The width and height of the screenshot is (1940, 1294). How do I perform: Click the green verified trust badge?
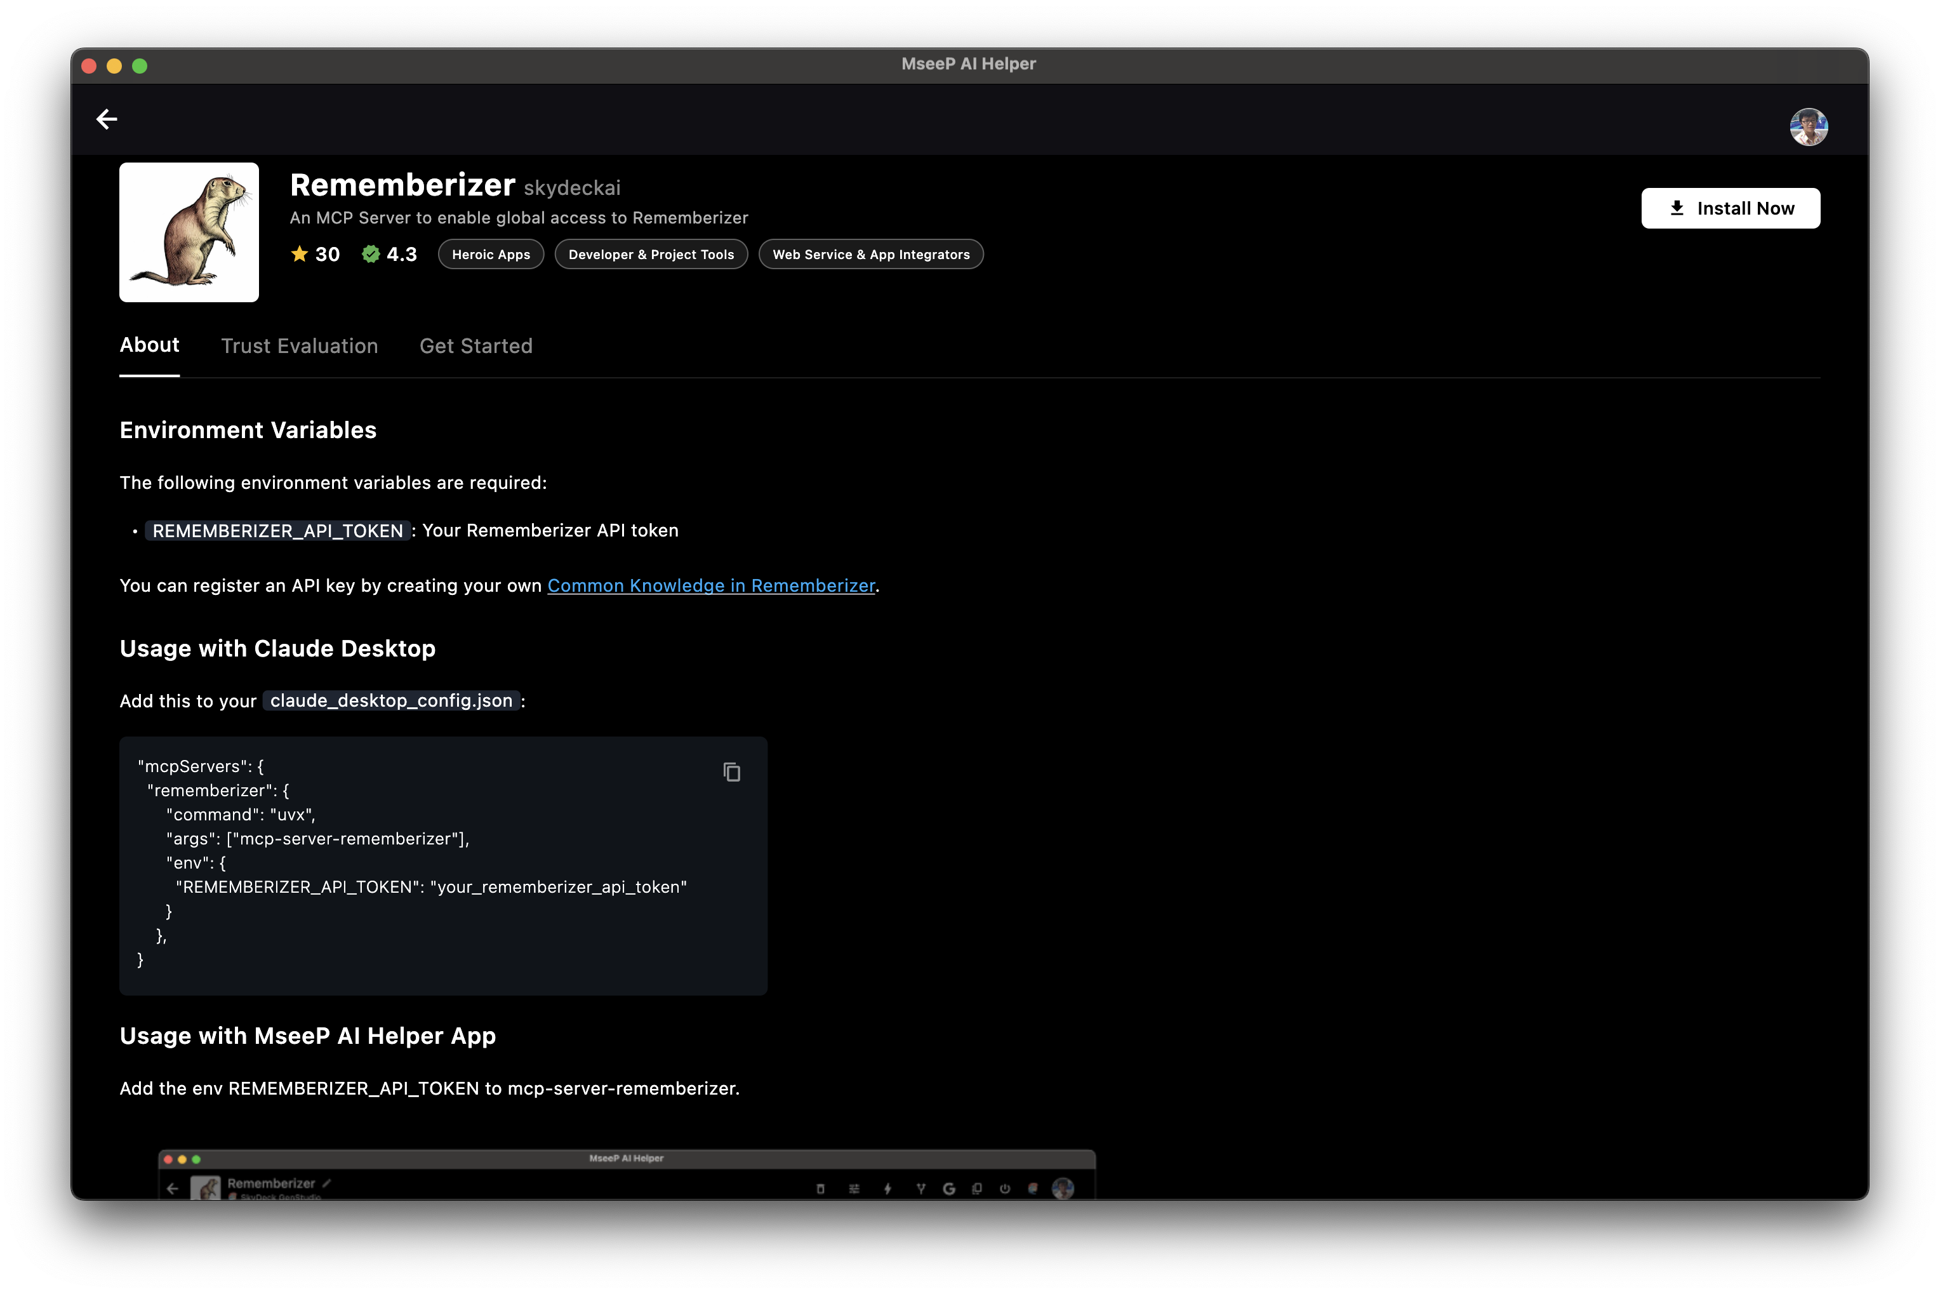[x=371, y=253]
